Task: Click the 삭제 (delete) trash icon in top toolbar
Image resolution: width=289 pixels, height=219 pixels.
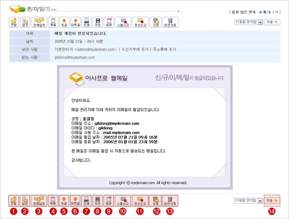Action: (x=156, y=22)
